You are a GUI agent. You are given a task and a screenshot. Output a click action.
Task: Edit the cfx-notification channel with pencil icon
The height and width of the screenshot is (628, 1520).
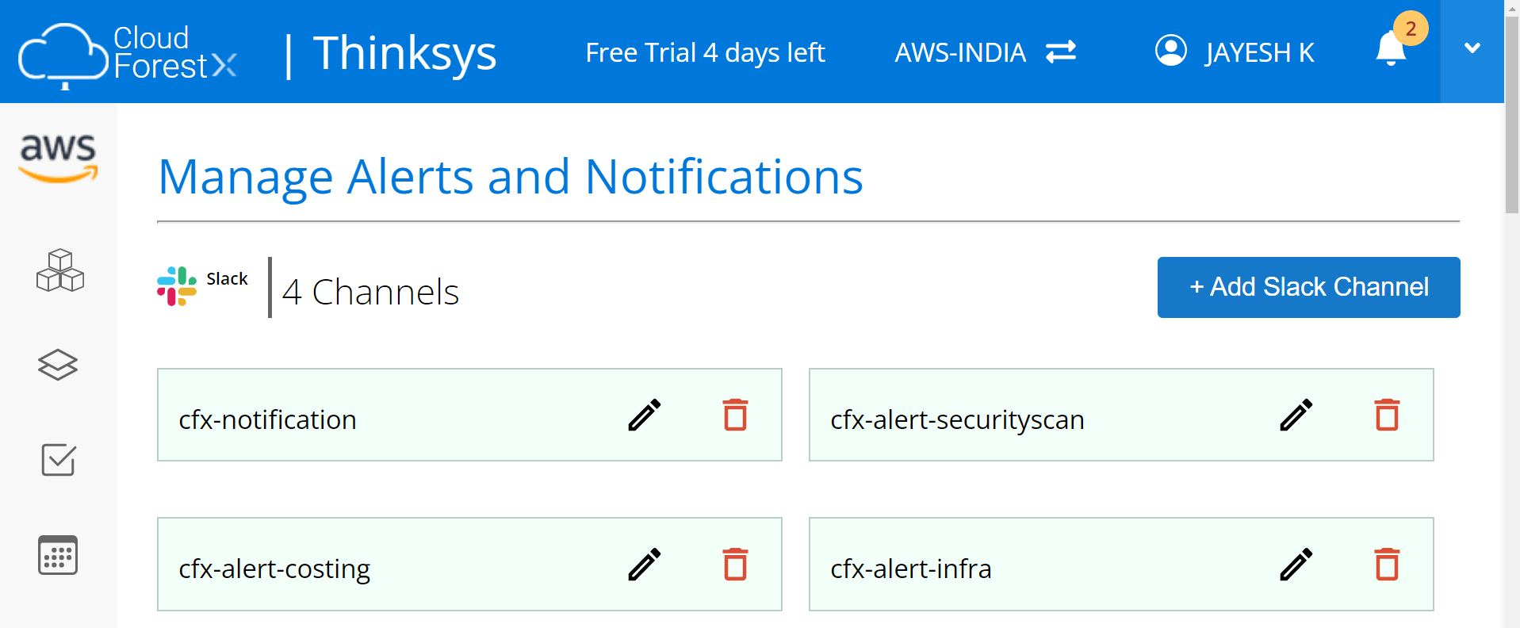click(x=644, y=415)
